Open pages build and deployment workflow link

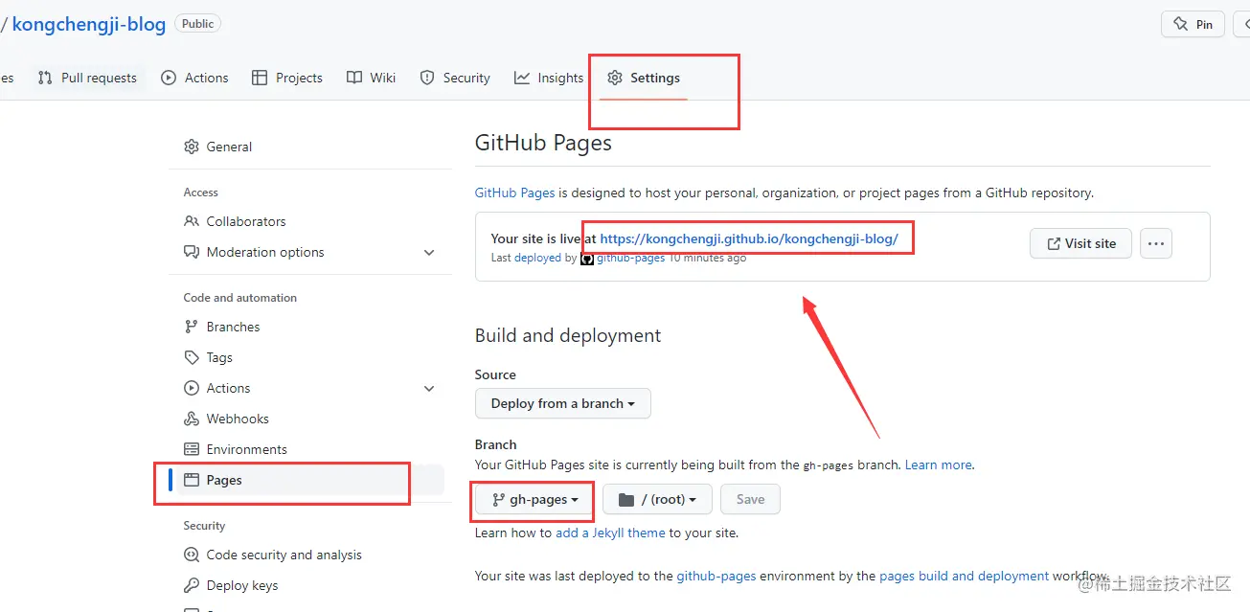tap(964, 576)
